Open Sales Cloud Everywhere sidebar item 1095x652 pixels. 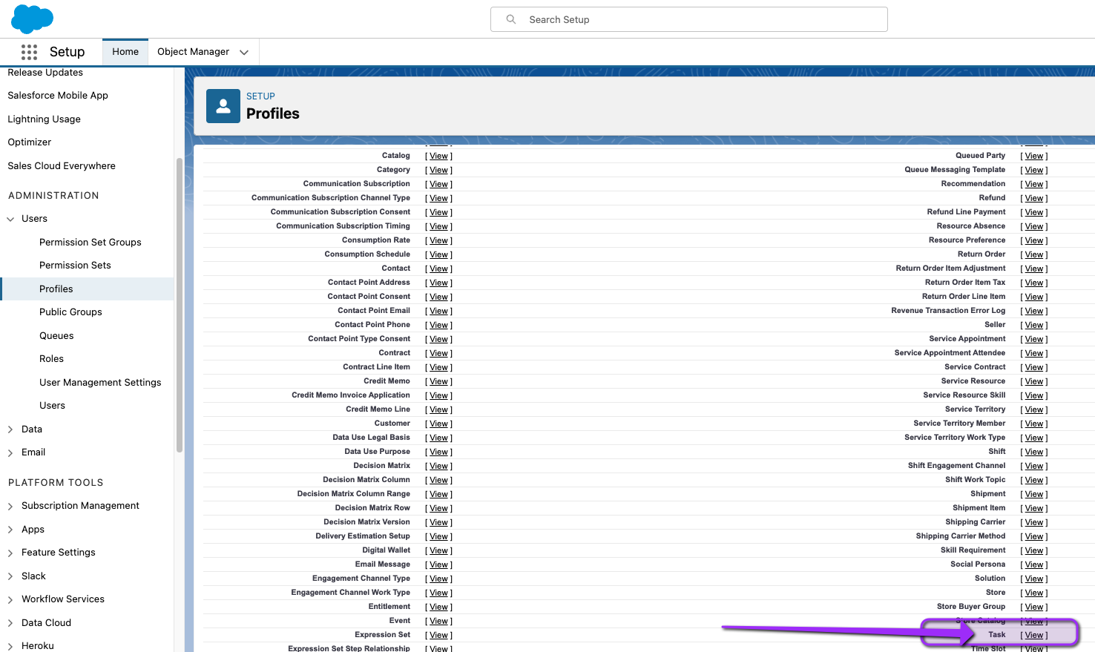tap(62, 166)
